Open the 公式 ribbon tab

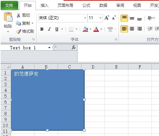[x=86, y=6]
